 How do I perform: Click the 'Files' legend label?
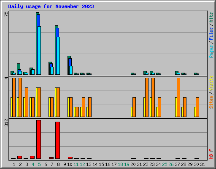pyautogui.click(x=211, y=33)
